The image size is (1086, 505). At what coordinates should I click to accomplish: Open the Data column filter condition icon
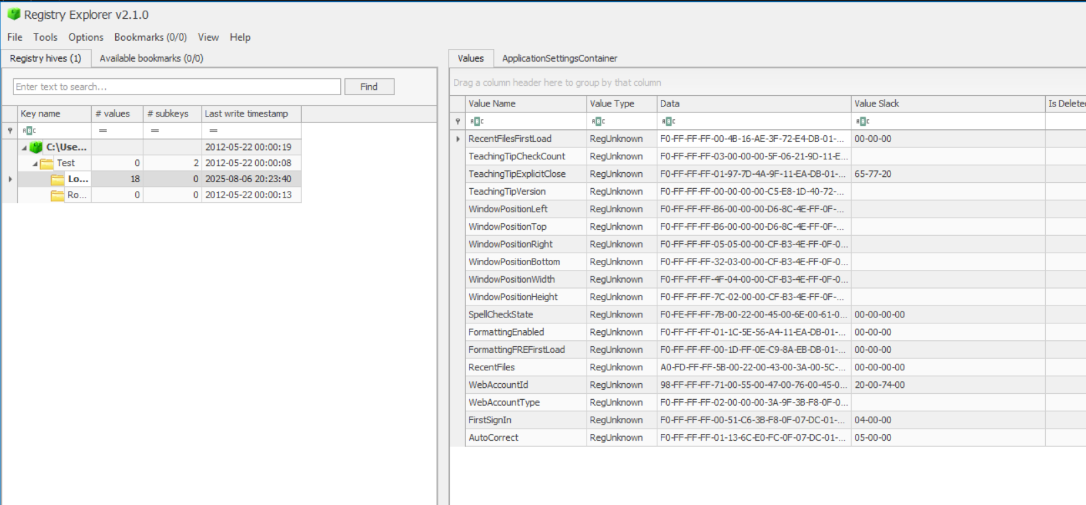coord(668,121)
